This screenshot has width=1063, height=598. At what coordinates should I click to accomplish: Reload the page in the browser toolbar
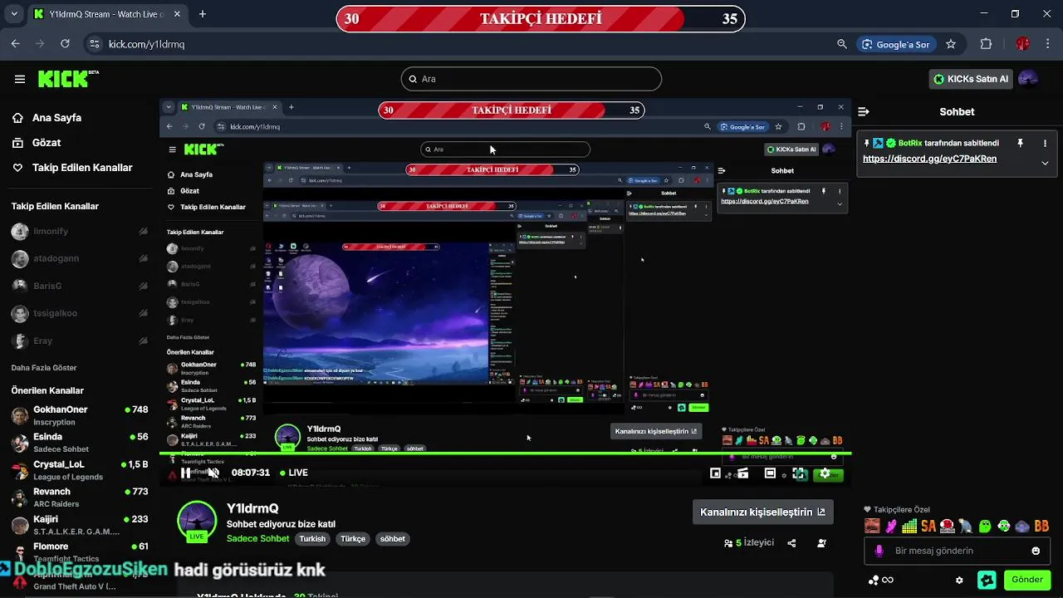(66, 44)
